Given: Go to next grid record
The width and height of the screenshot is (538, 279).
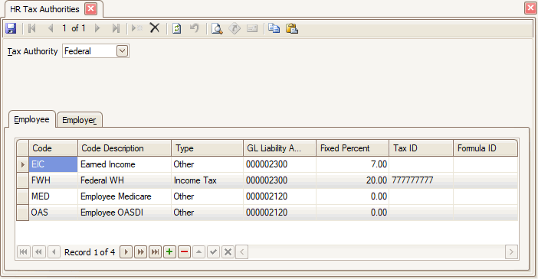Looking at the screenshot, I should [126, 252].
